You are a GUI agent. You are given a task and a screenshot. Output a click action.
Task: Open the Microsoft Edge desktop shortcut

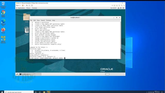coord(3,22)
